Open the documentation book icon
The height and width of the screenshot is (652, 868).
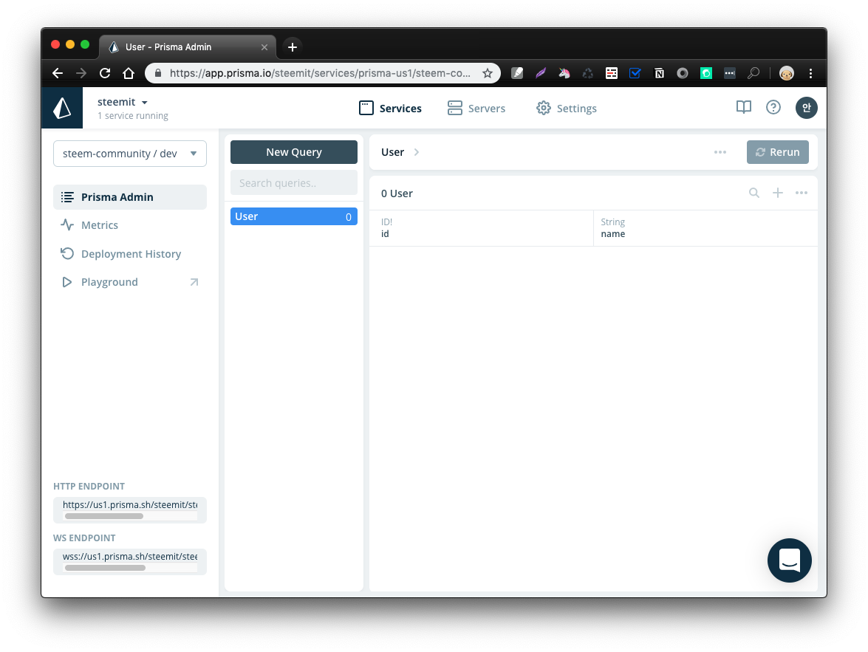(744, 108)
